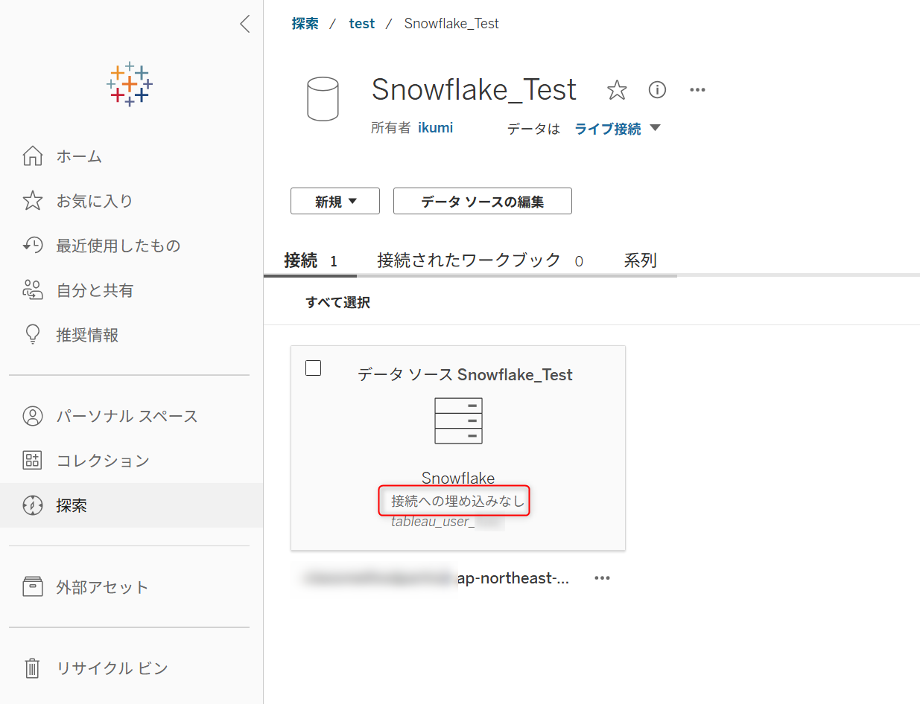Click the Snowflake_Test page heading
The width and height of the screenshot is (920, 704).
point(474,90)
